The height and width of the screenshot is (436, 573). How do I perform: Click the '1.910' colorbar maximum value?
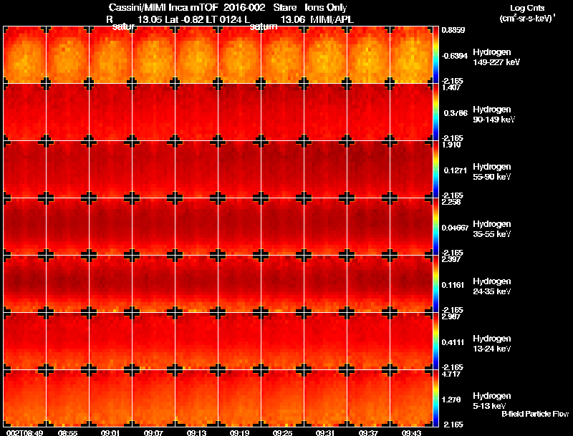tap(451, 145)
